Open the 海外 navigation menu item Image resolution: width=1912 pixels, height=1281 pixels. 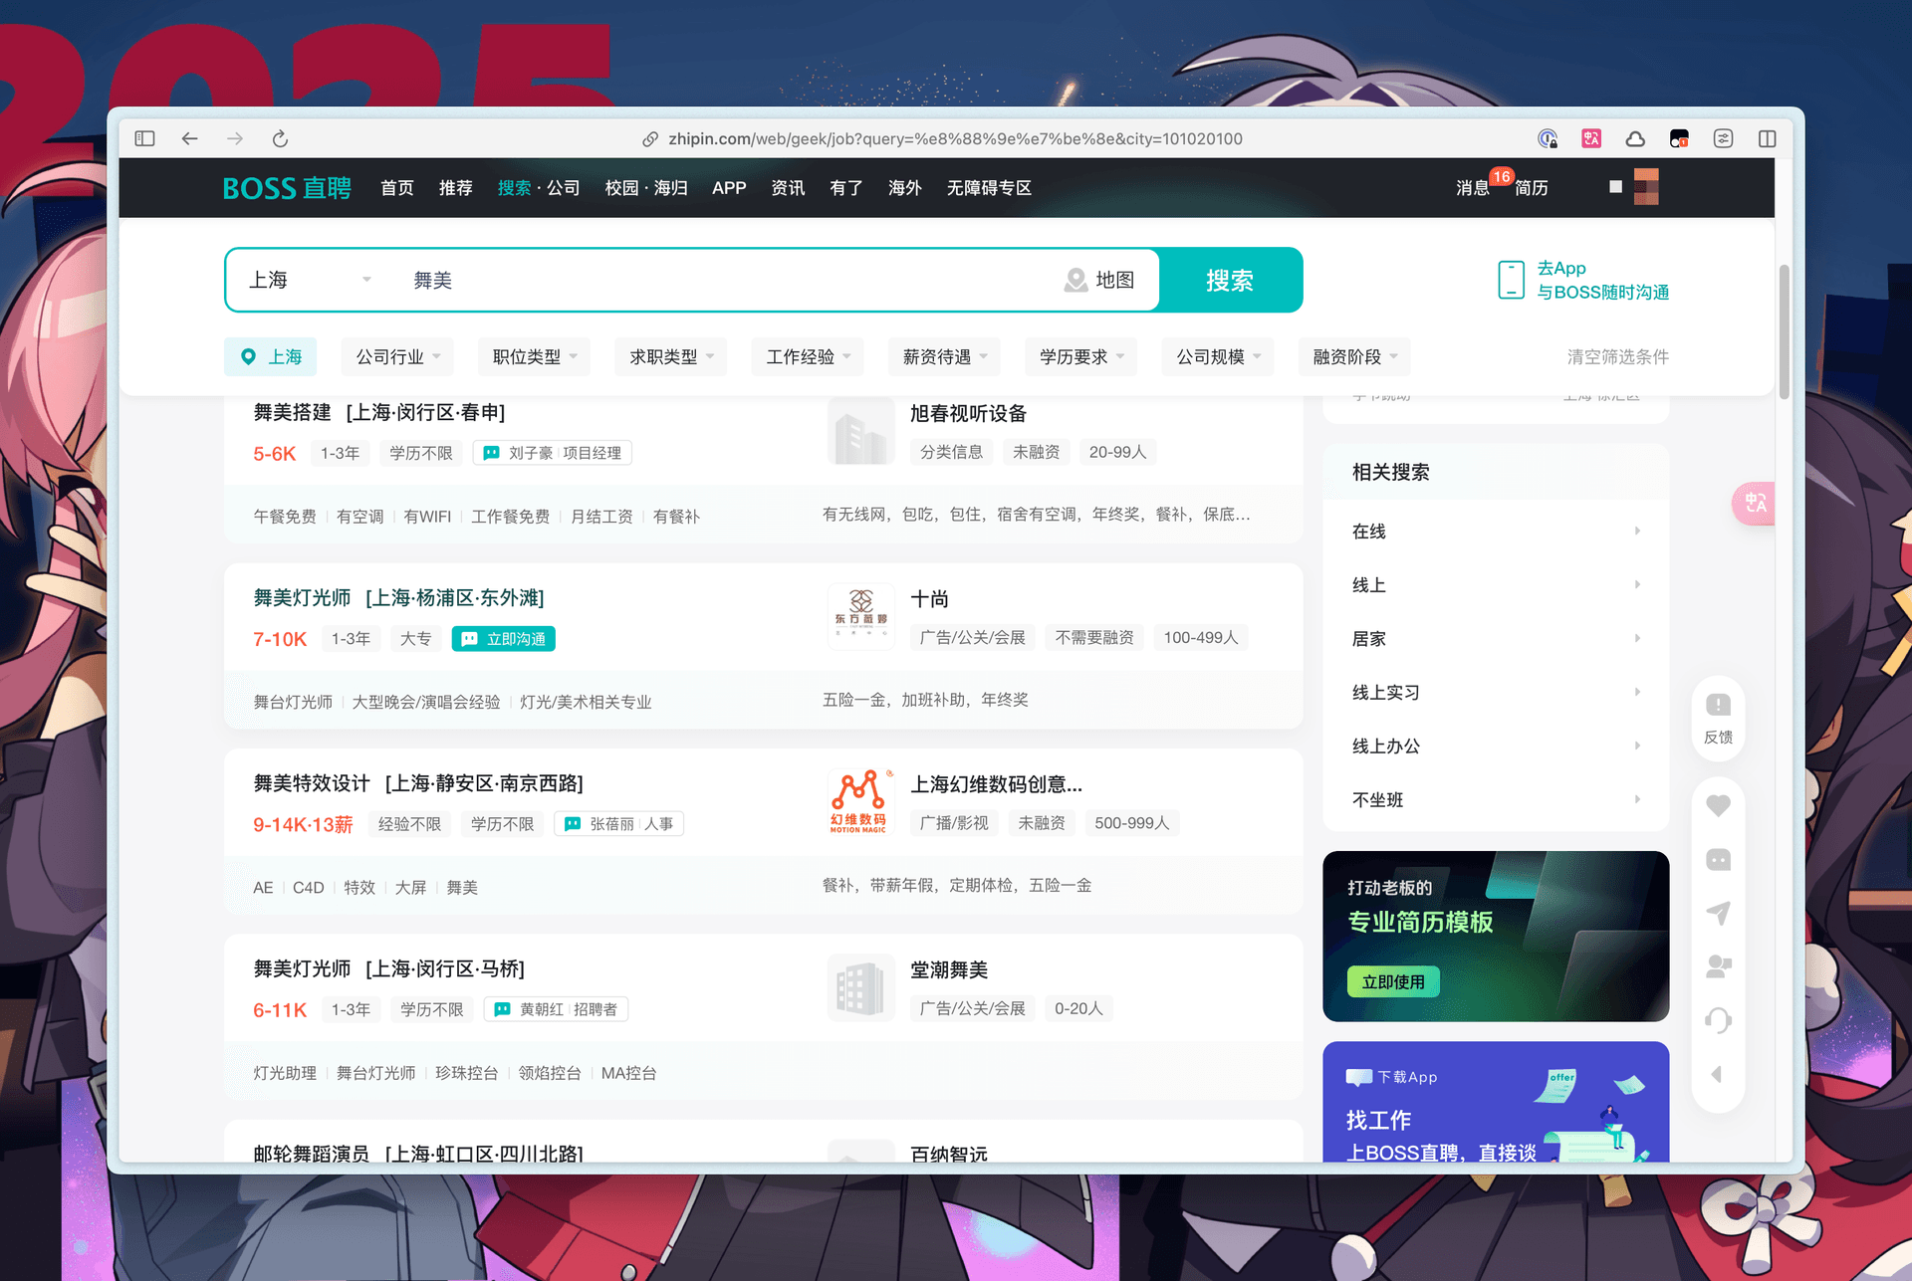point(904,188)
